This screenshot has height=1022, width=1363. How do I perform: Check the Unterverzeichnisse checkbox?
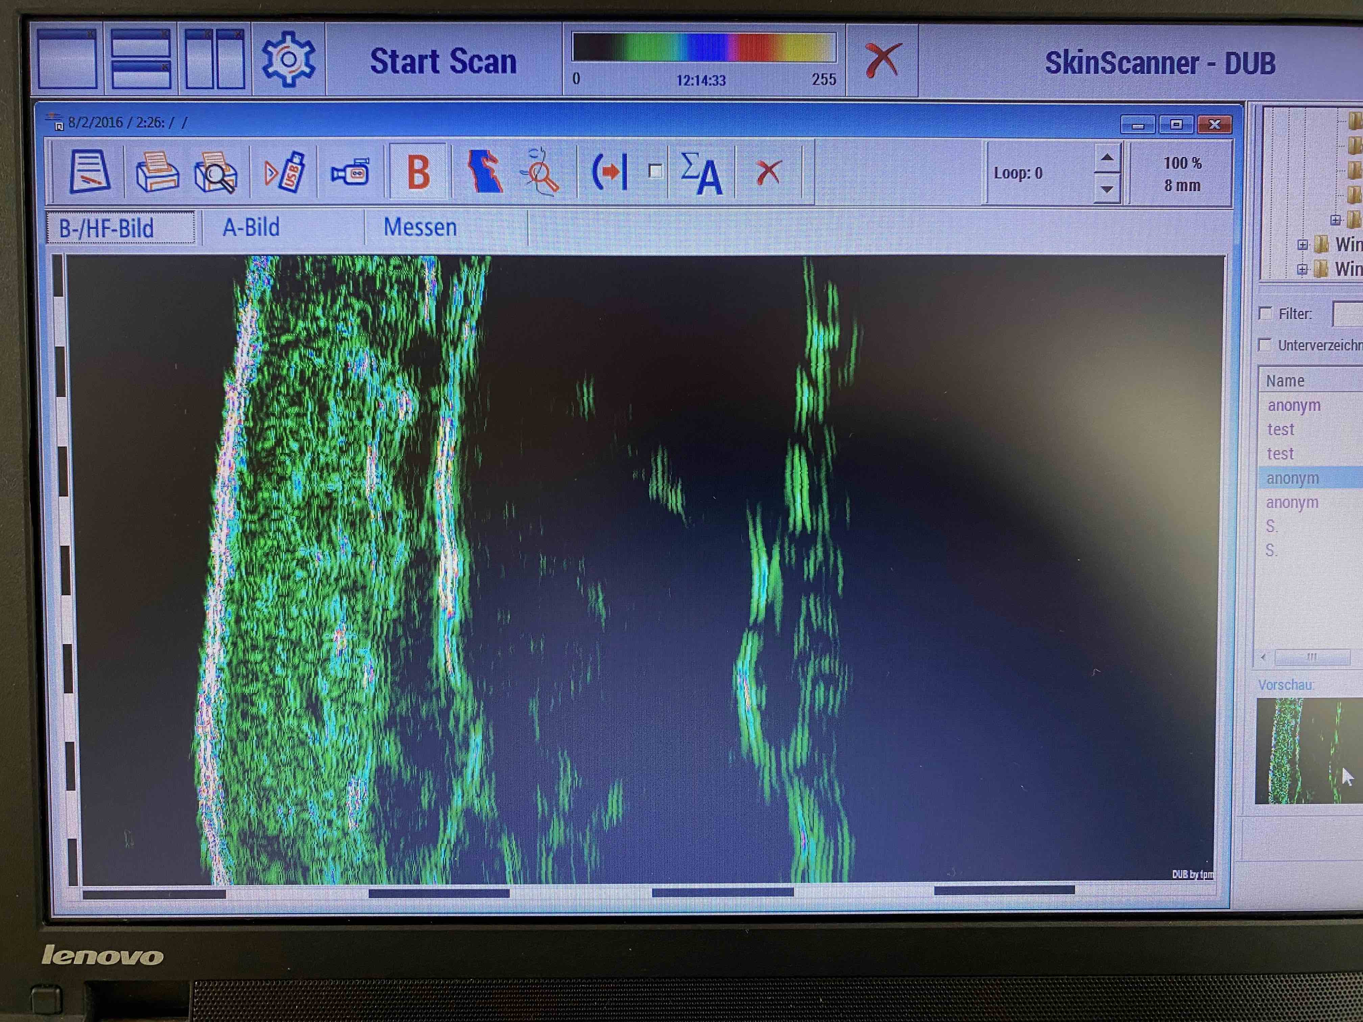(x=1264, y=345)
